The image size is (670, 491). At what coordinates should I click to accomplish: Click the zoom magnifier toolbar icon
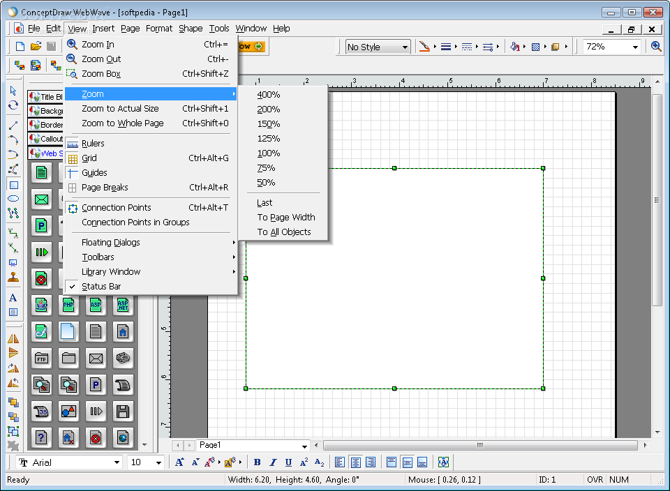click(656, 46)
